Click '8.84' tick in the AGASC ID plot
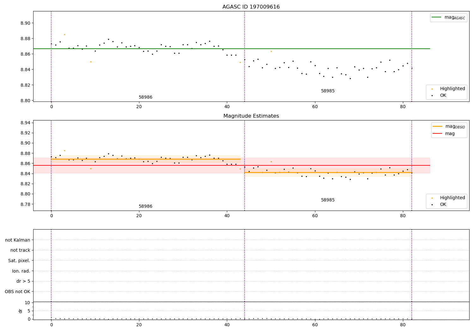 [x=25, y=70]
